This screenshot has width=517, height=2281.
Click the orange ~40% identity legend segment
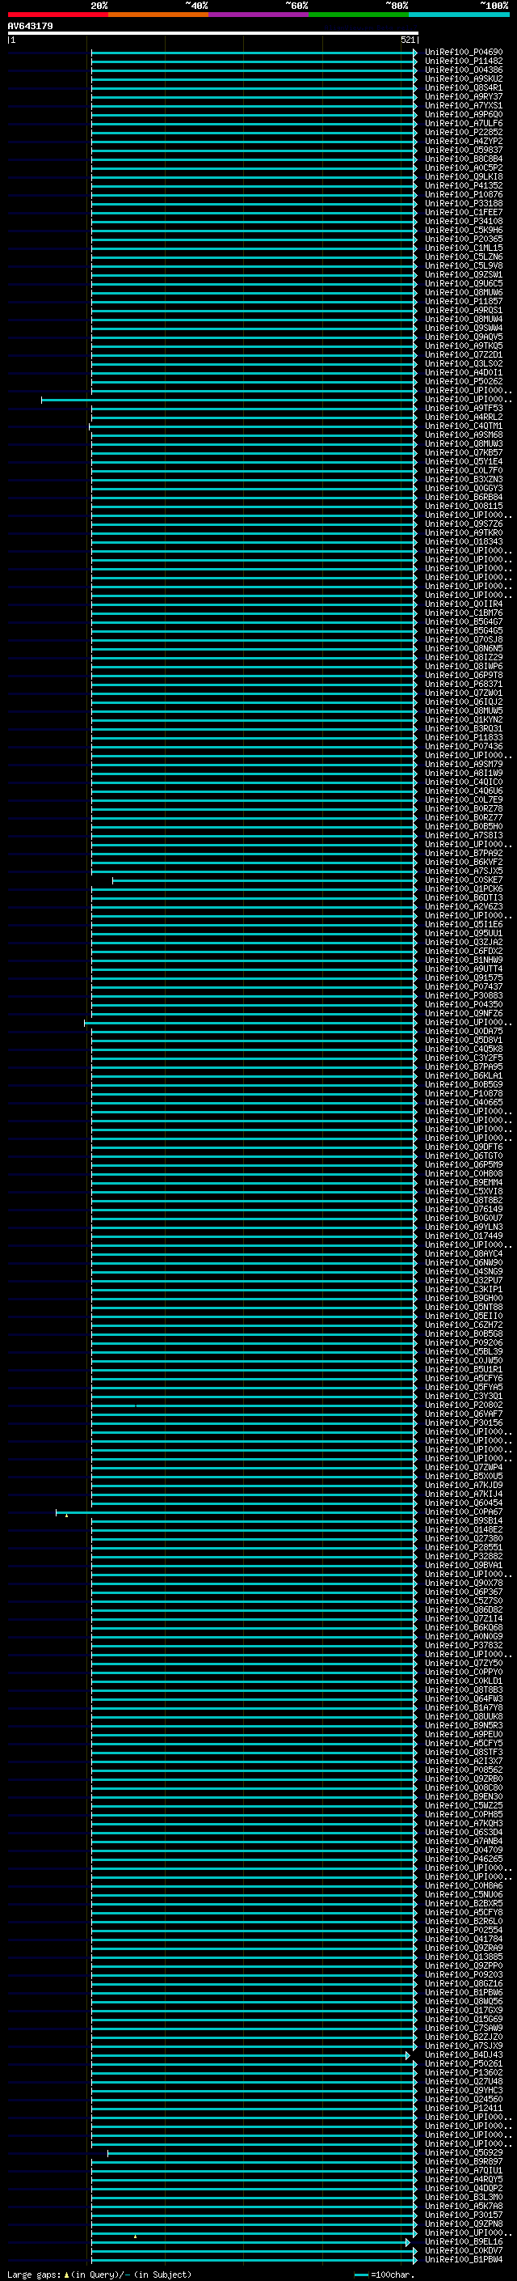coord(158,15)
